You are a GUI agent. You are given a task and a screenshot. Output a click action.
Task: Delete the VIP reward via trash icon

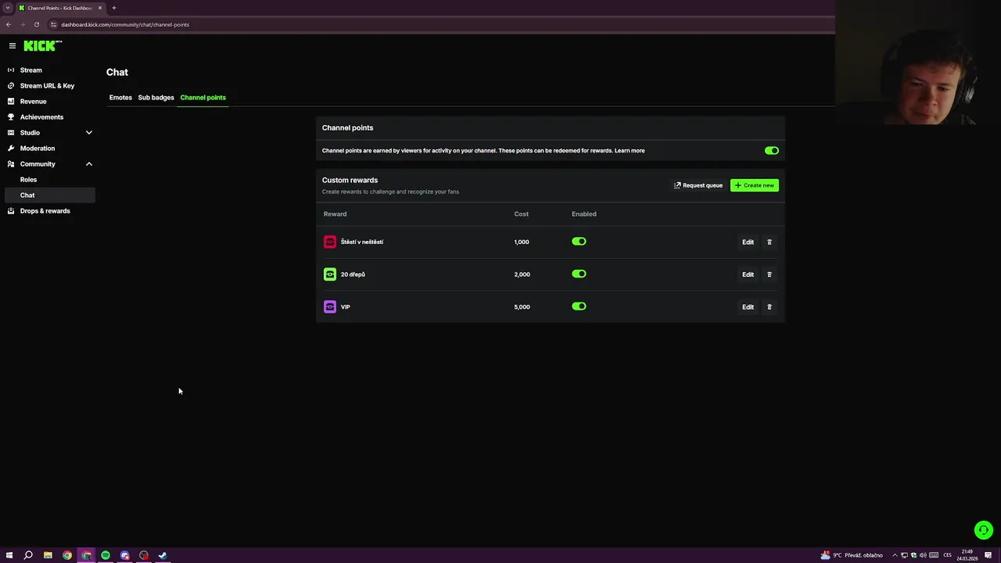coord(769,307)
